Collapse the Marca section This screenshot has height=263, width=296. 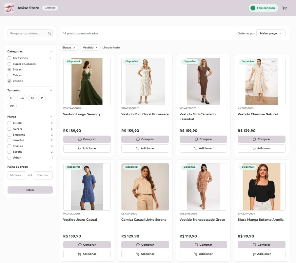51,117
